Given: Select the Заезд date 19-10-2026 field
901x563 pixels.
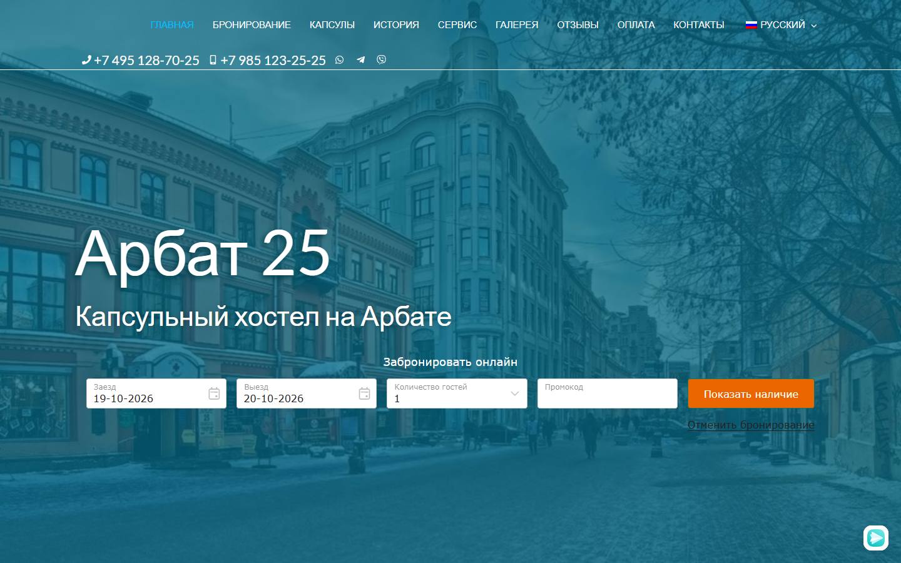Looking at the screenshot, I should (x=156, y=393).
